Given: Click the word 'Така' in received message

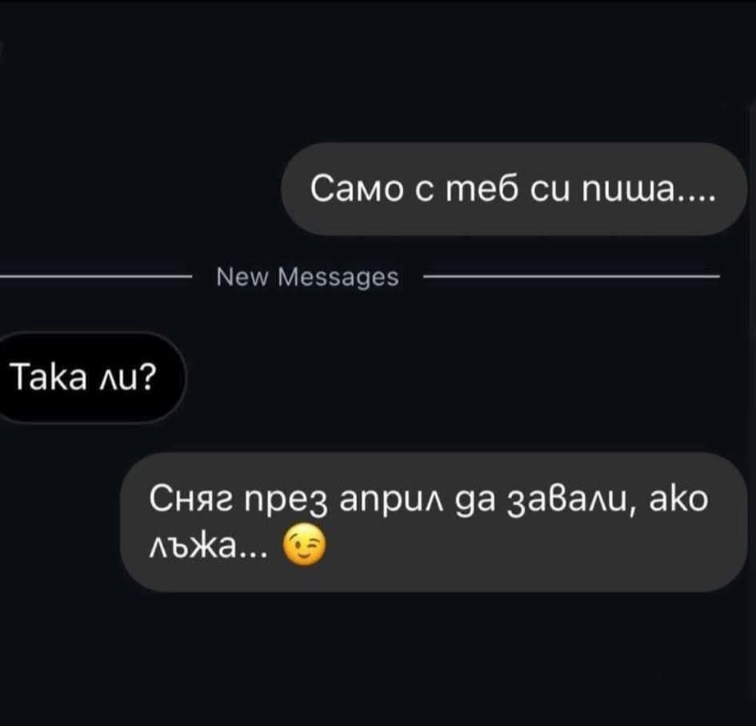Looking at the screenshot, I should [x=48, y=377].
